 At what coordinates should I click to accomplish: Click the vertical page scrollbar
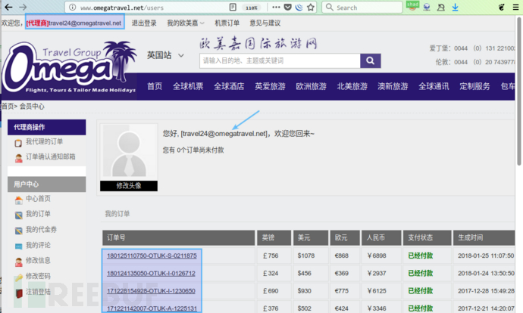coord(519,91)
